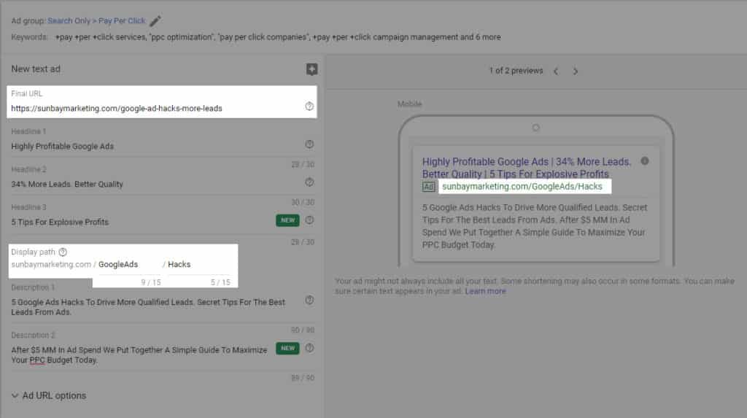This screenshot has width=747, height=418.
Task: Open help icon for Headline 2
Action: [x=309, y=182]
